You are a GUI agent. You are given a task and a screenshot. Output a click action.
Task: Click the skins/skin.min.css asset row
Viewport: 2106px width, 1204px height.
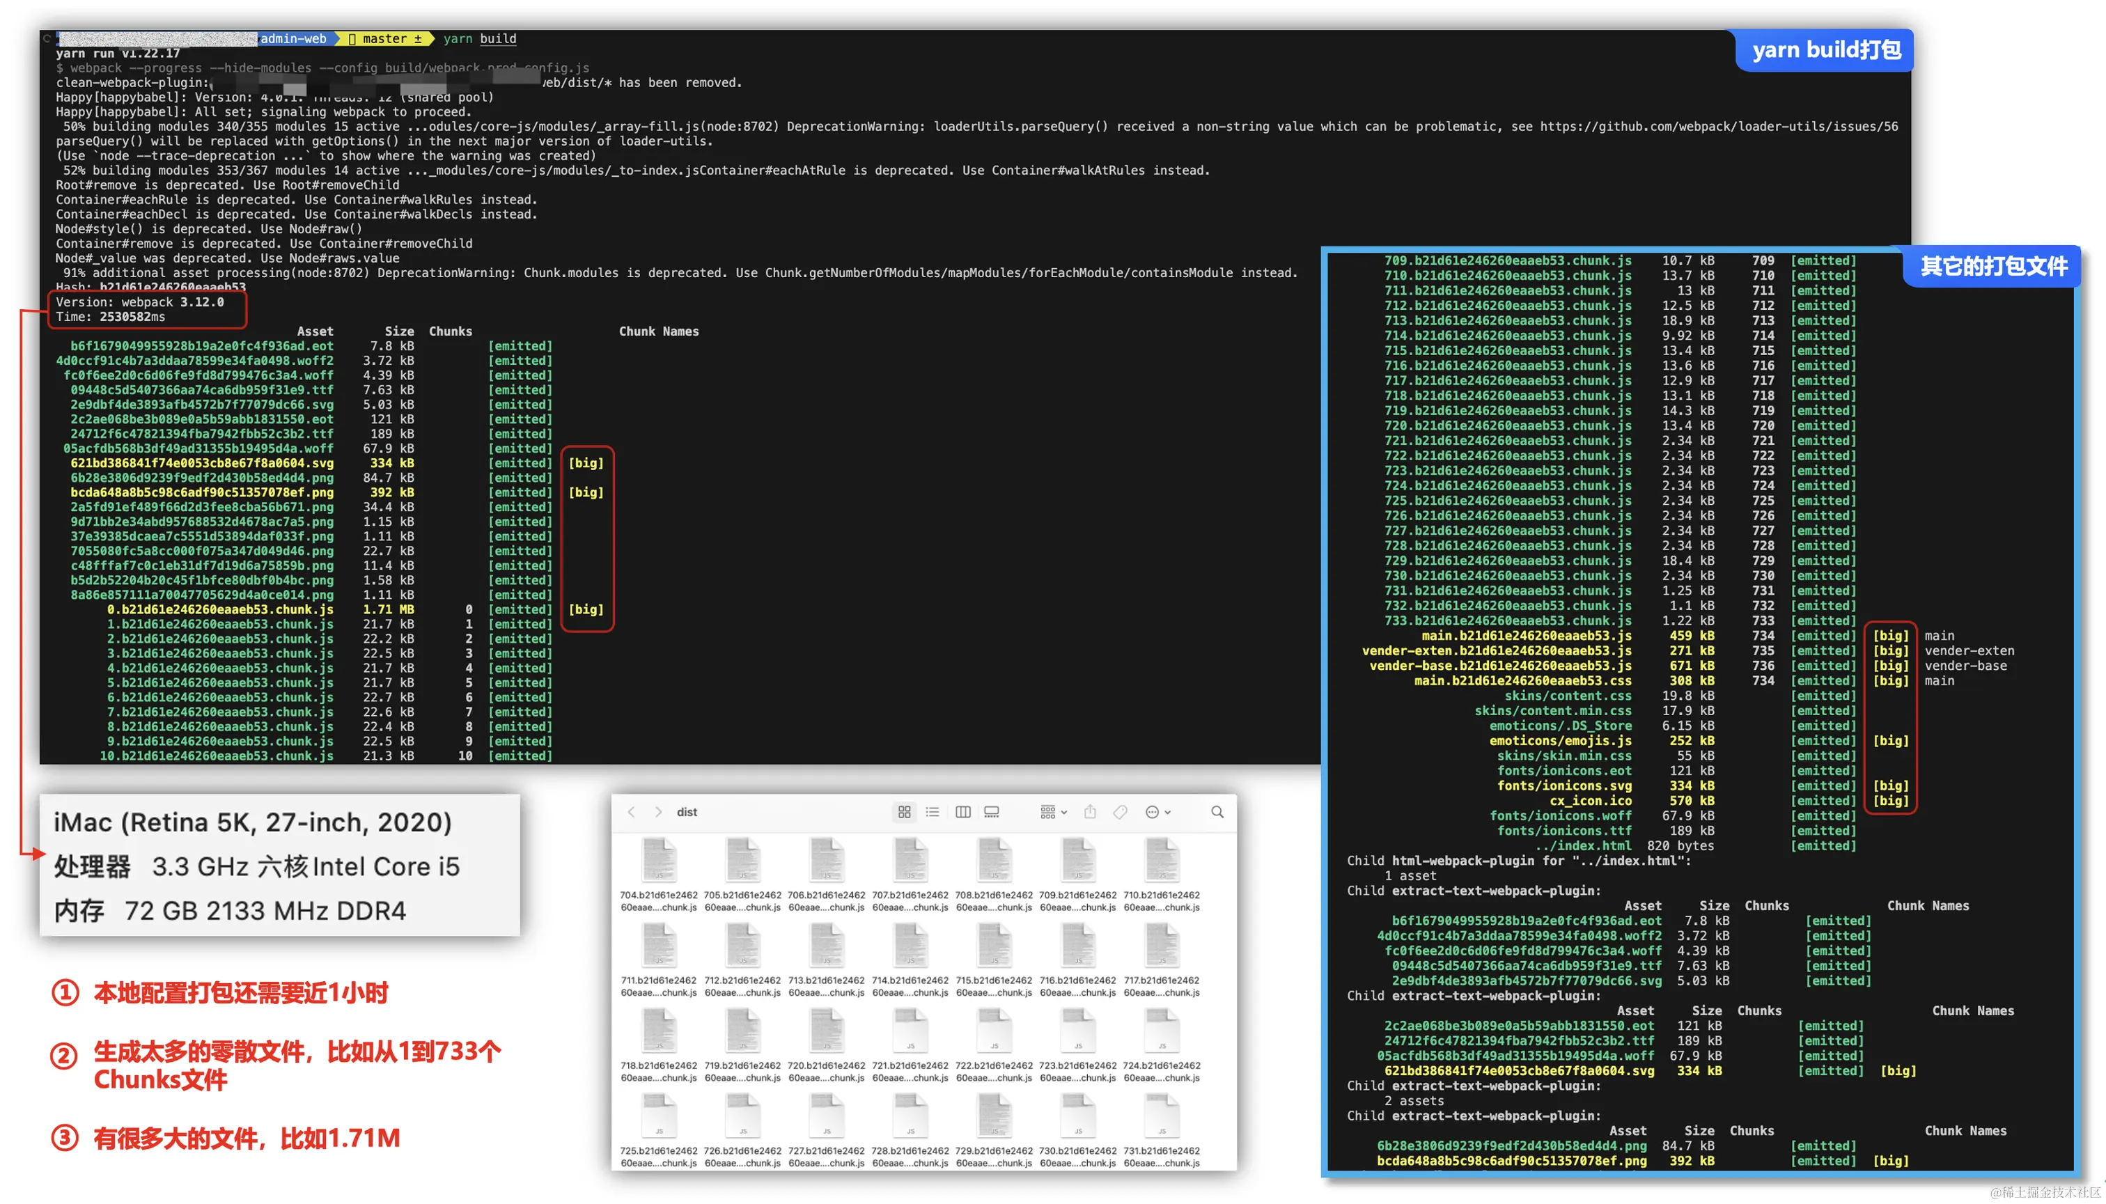(1677, 756)
